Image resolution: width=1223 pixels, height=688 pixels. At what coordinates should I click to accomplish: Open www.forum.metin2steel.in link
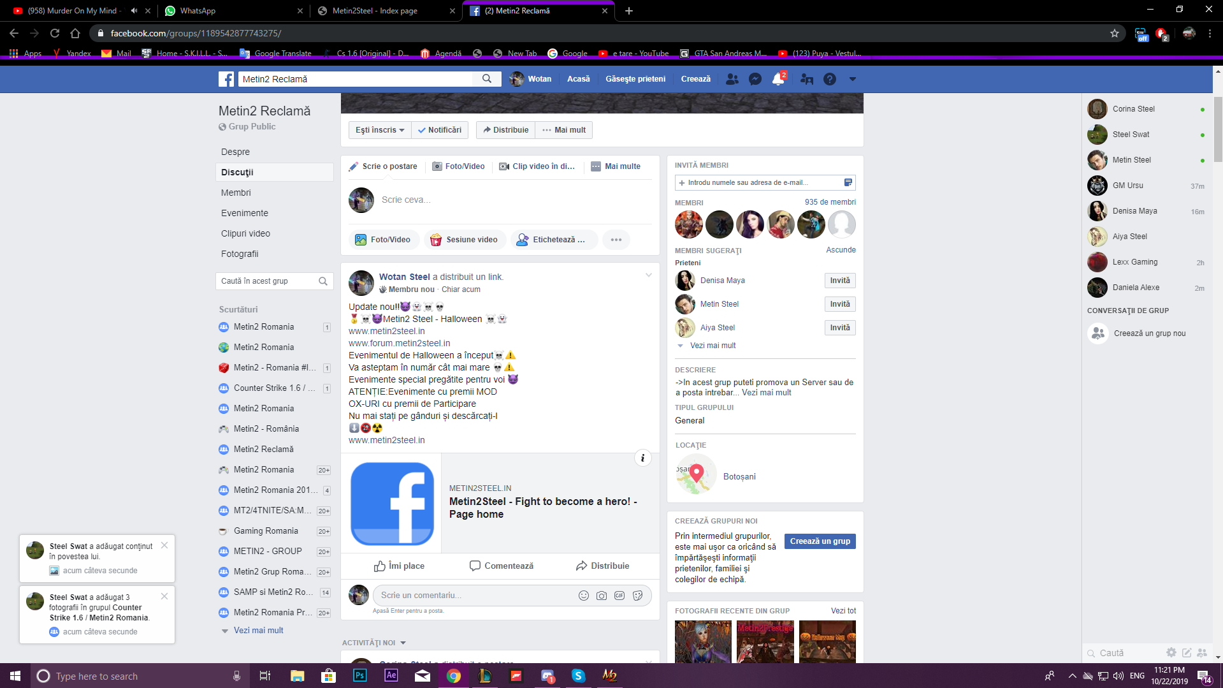[x=399, y=343]
